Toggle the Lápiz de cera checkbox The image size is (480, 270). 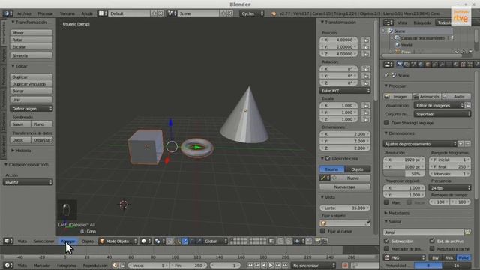click(328, 158)
